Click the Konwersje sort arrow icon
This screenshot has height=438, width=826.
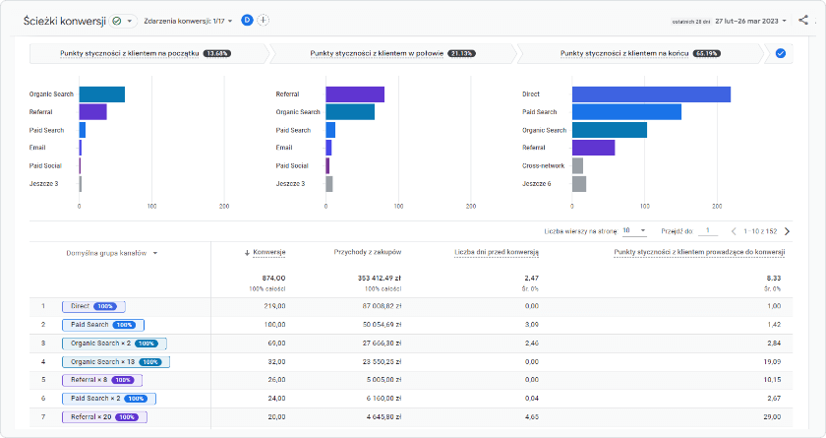pos(247,253)
